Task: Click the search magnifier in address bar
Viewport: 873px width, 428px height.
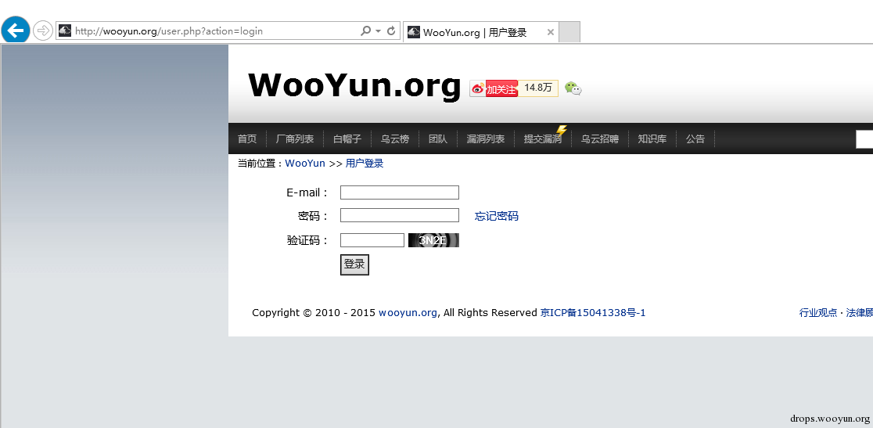Action: tap(365, 31)
